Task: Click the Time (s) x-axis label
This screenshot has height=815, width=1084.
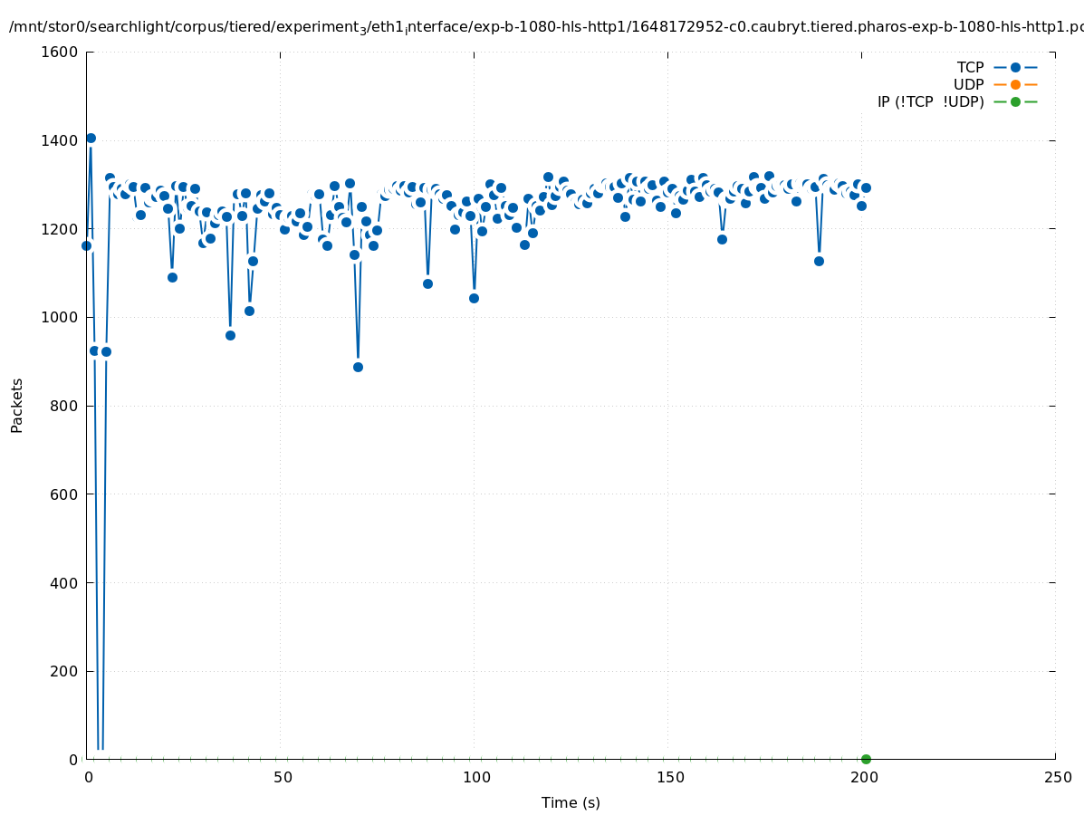Action: click(x=571, y=802)
